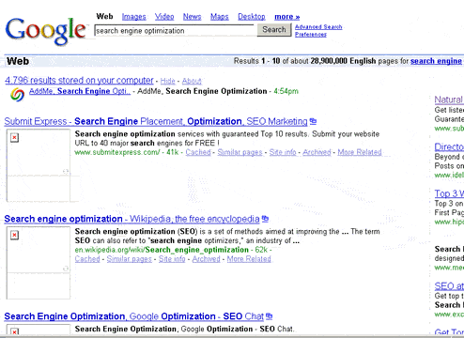This screenshot has height=338, width=464.
Task: Open Similar pages for Wikipedia result
Action: (130, 259)
